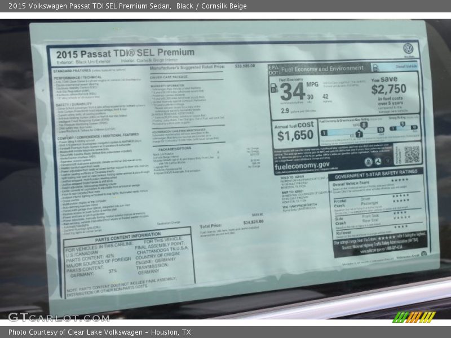This screenshot has height=338, width=451.
Task: Click the 'You save $2,750' amount
Action: [388, 89]
